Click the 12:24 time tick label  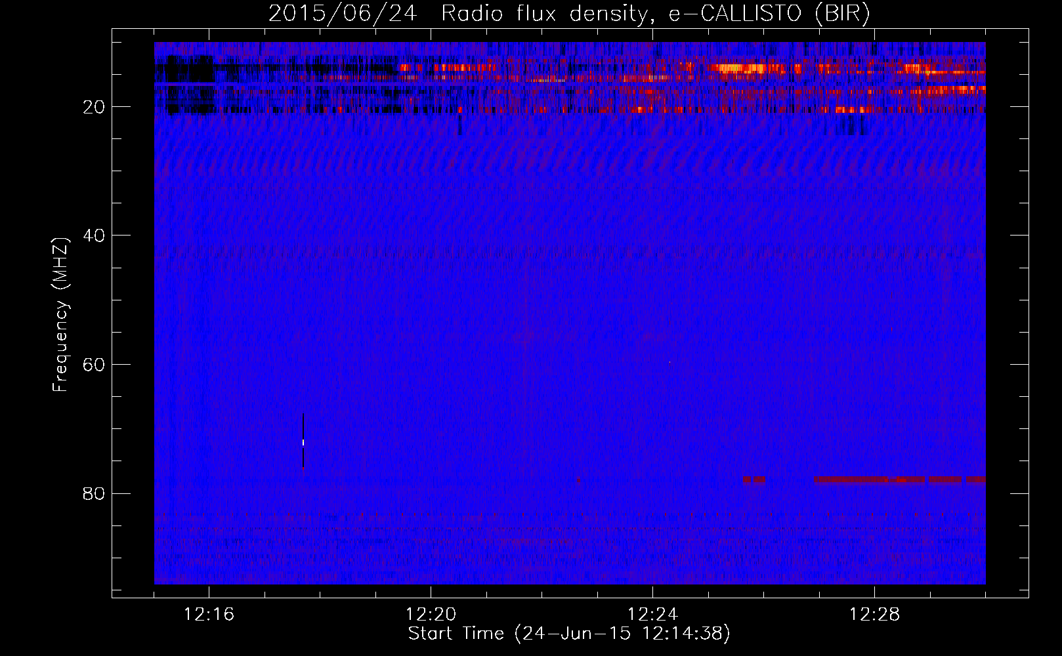[x=653, y=615]
